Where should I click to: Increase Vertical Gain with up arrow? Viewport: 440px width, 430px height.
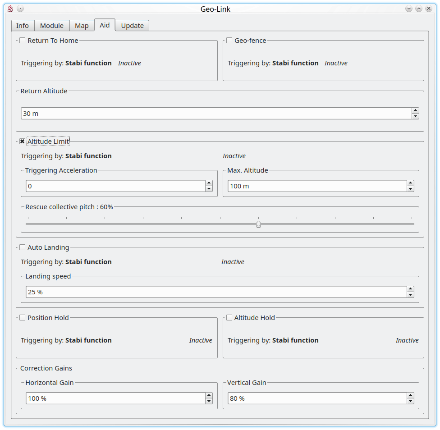(410, 396)
